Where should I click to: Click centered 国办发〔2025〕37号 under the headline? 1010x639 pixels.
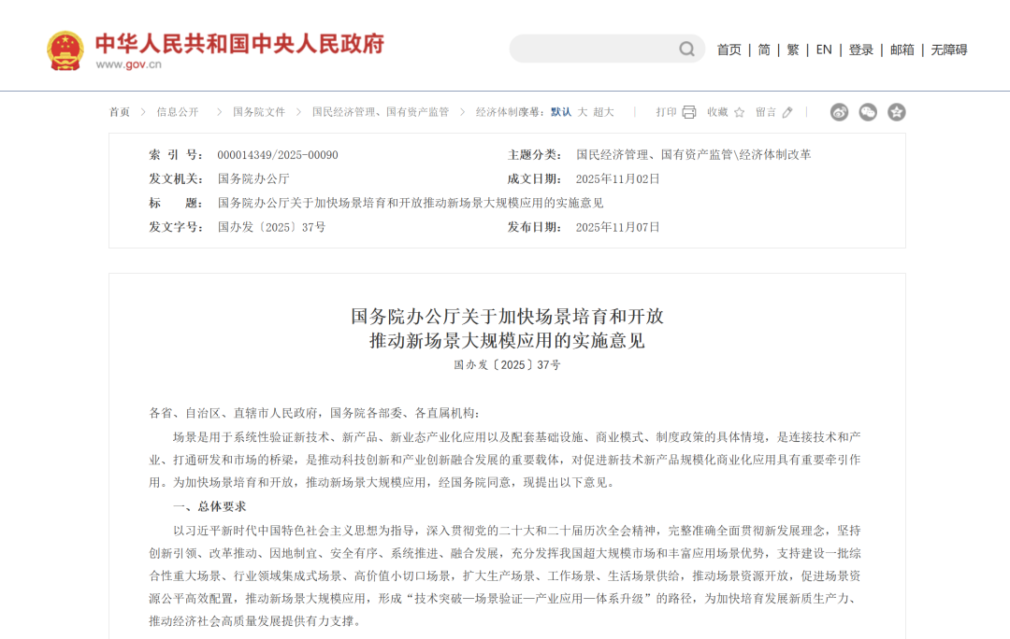[x=507, y=365]
